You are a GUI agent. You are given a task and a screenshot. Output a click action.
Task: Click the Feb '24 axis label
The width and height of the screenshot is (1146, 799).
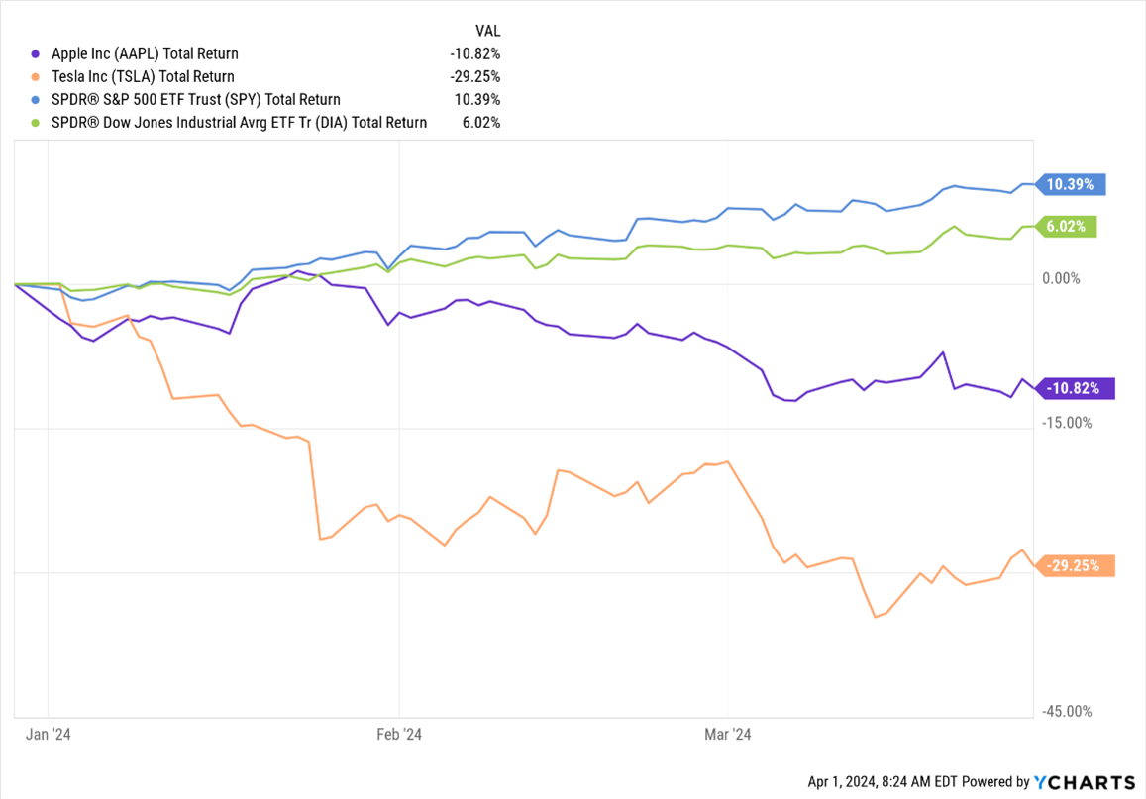coord(399,734)
